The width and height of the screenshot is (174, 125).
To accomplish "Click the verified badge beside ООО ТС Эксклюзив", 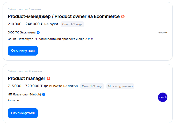I will click(38, 33).
